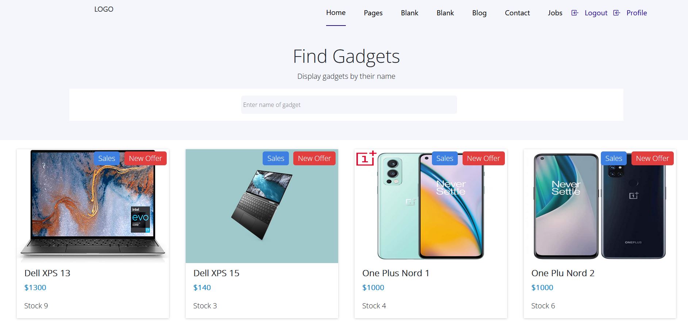688x324 pixels.
Task: Focus the gadget name search field
Action: pyautogui.click(x=348, y=105)
